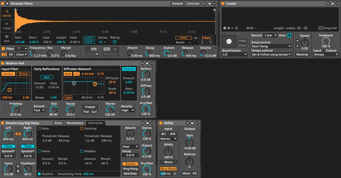
Task: Enable Retrig R icon in Simpler
Action: coord(115,42)
